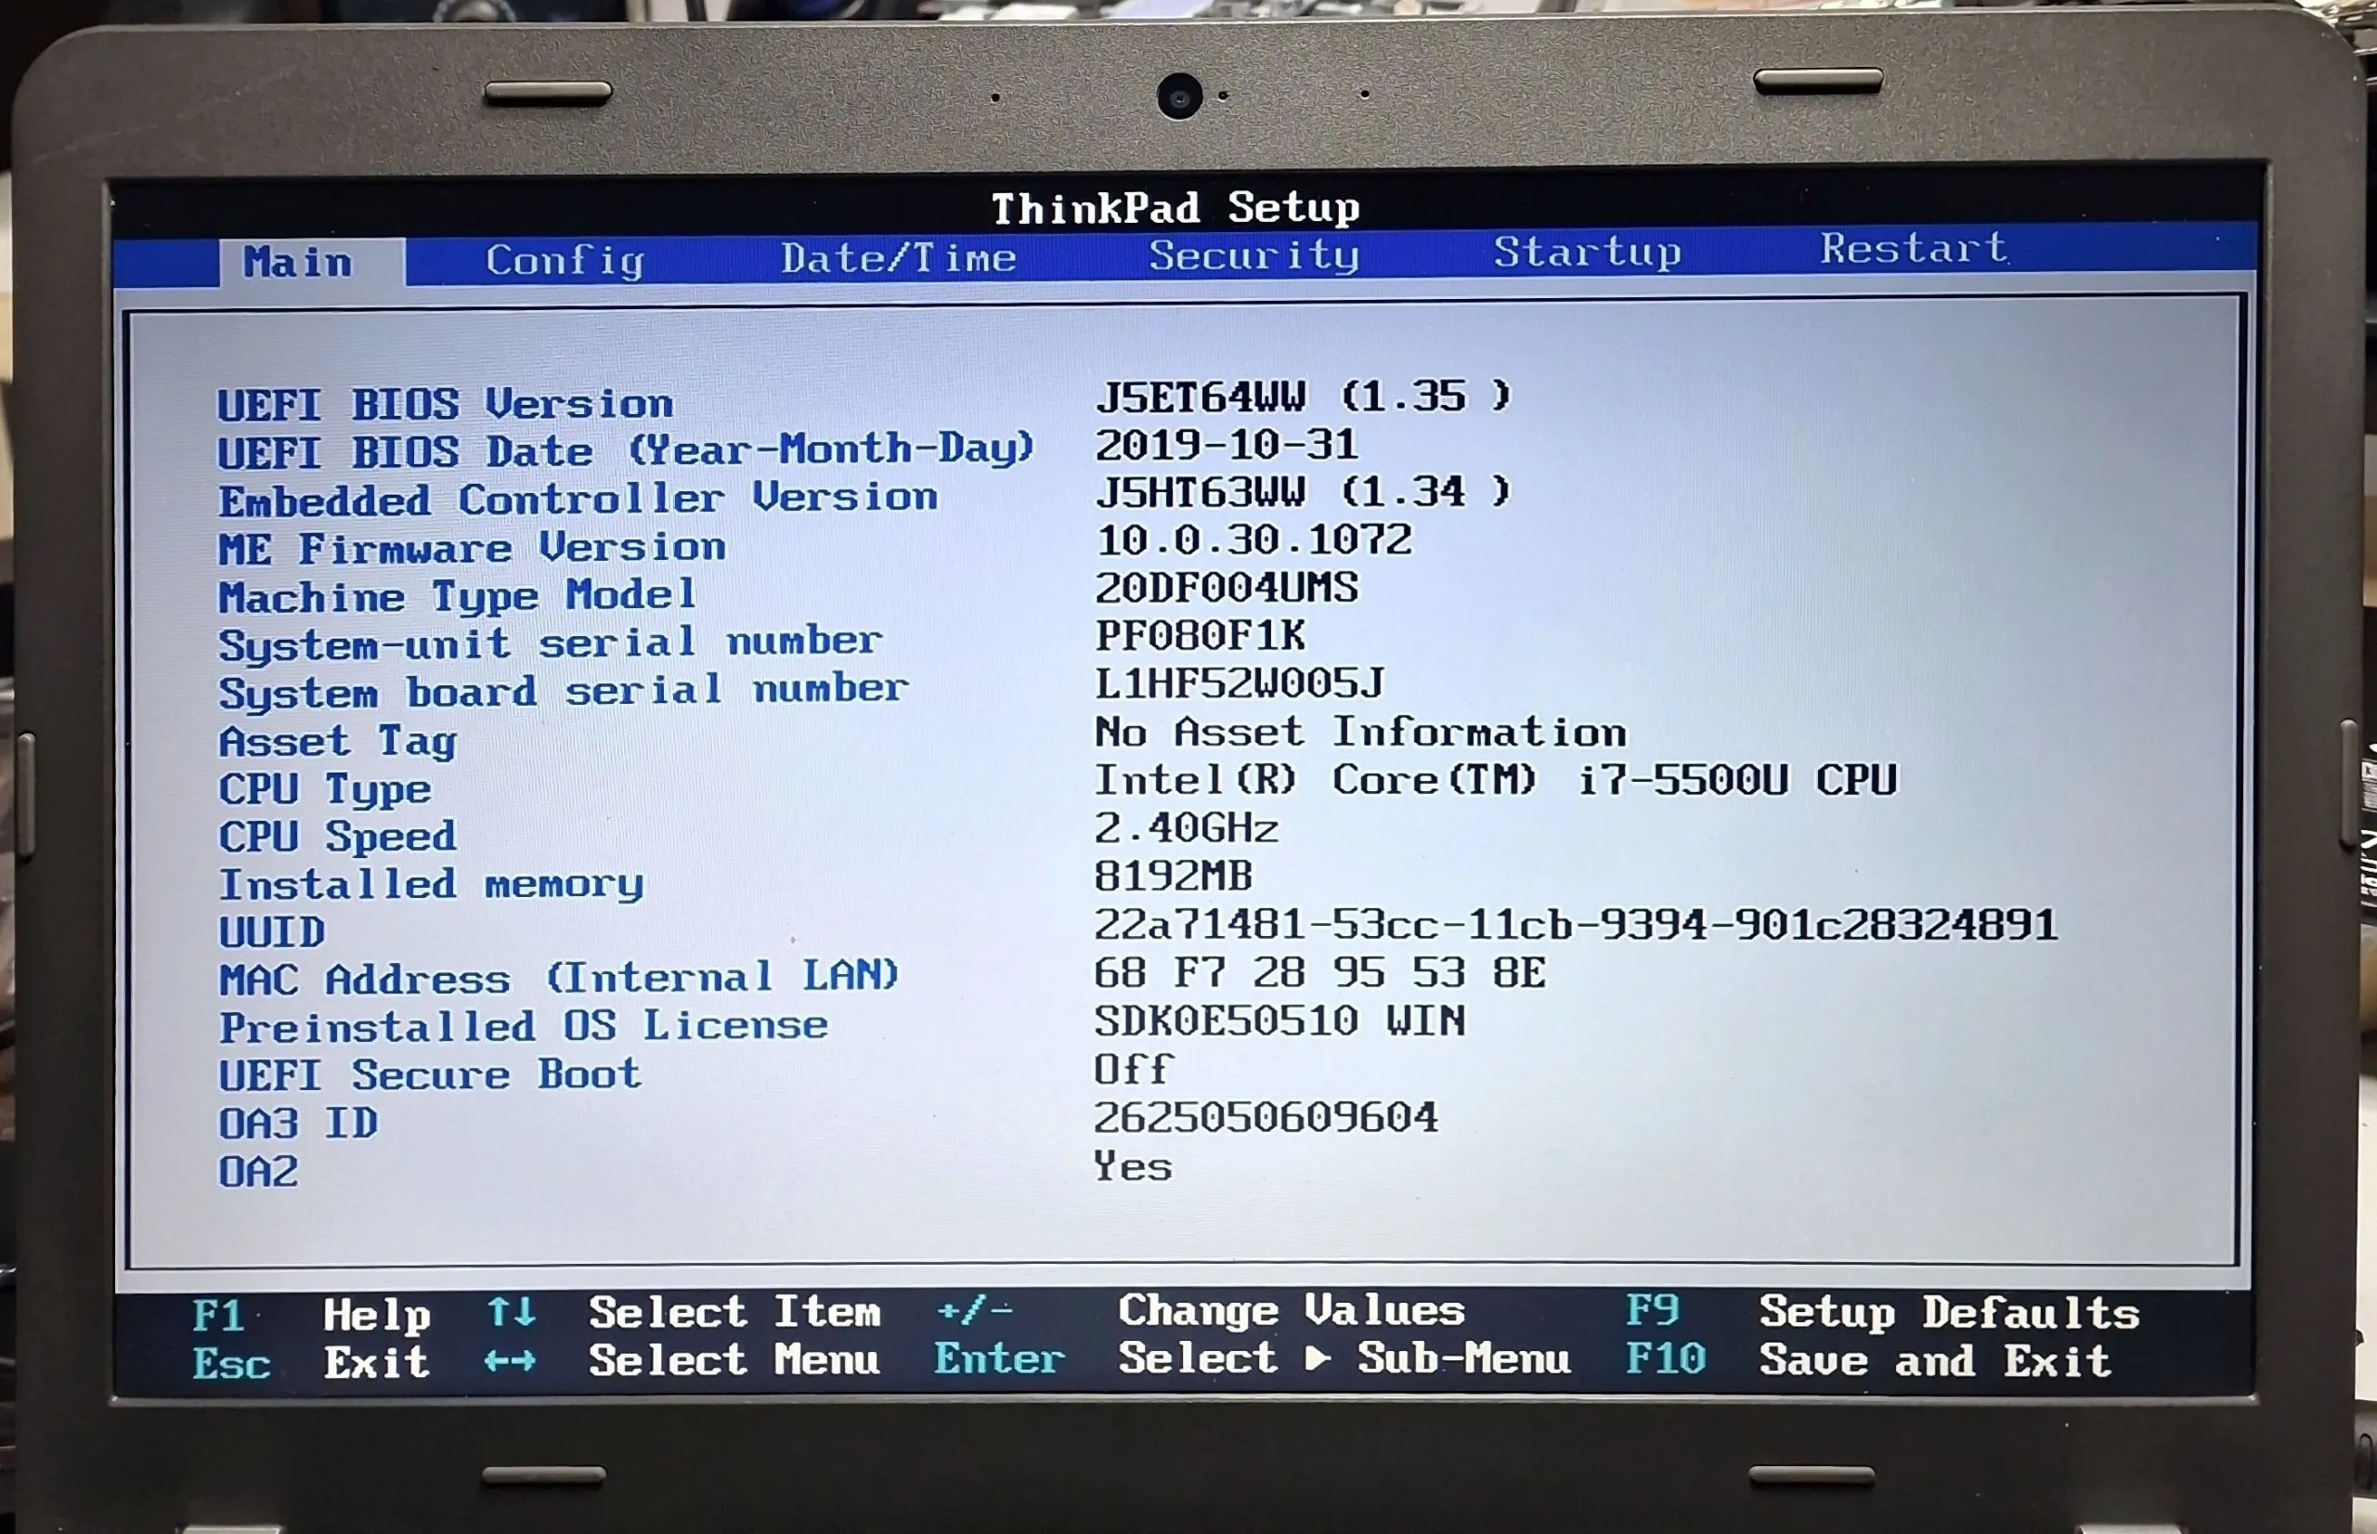Viewport: 2377px width, 1534px height.
Task: Click the Select Sub-Menu legend text
Action: tap(1345, 1358)
